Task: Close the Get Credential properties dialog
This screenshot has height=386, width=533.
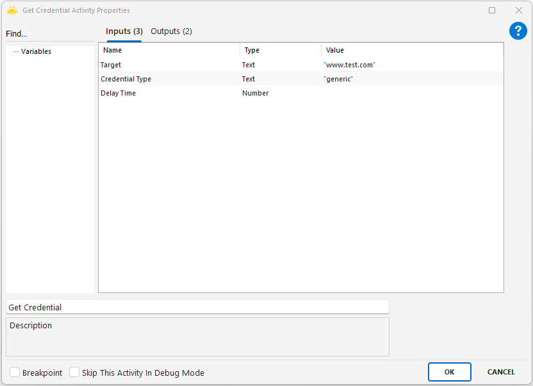Action: 519,10
